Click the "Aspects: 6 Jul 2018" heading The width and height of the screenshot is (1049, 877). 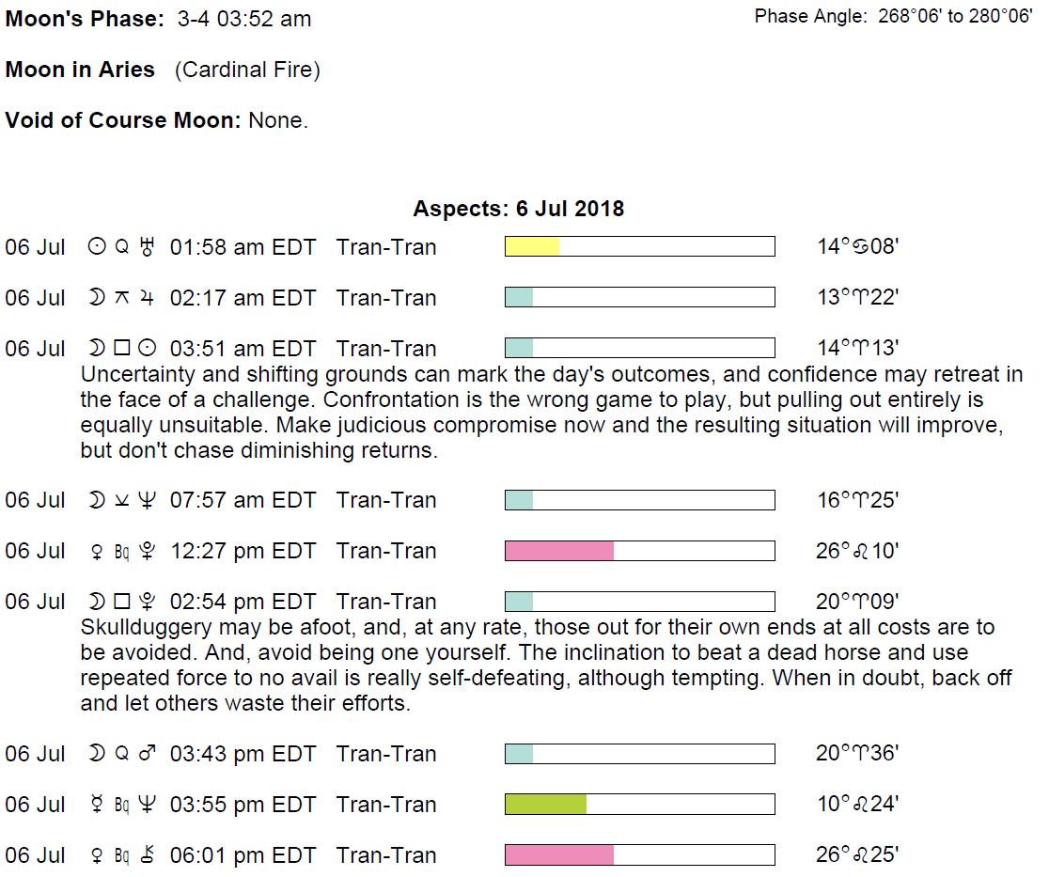point(518,209)
